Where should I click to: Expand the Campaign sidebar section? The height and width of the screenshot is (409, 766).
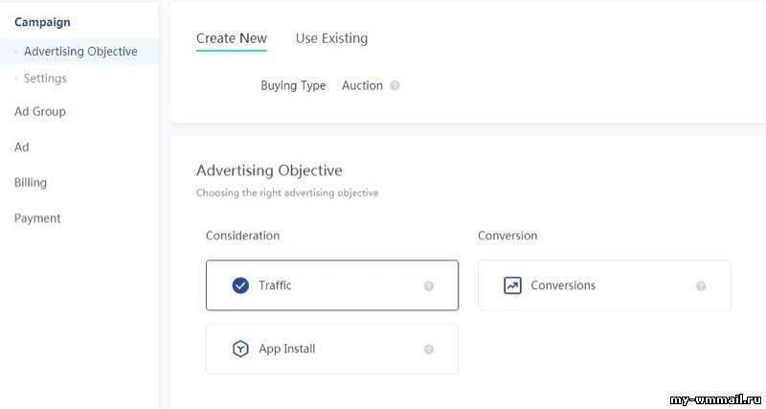(42, 22)
